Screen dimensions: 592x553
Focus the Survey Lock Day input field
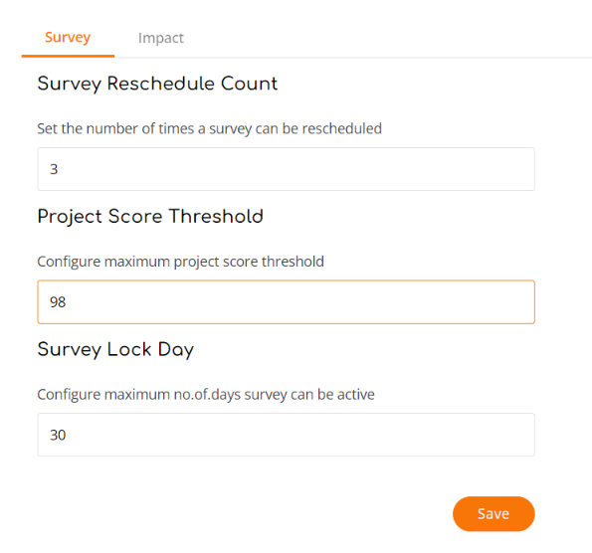coord(286,435)
